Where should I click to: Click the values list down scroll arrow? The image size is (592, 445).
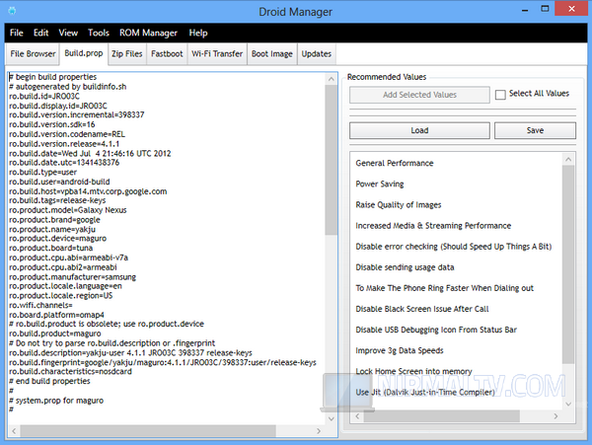click(568, 405)
